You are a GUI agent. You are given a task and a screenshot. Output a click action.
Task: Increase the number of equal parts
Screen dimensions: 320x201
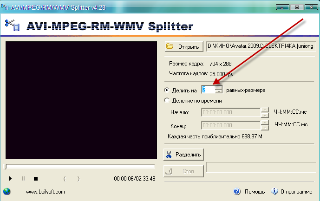point(218,88)
